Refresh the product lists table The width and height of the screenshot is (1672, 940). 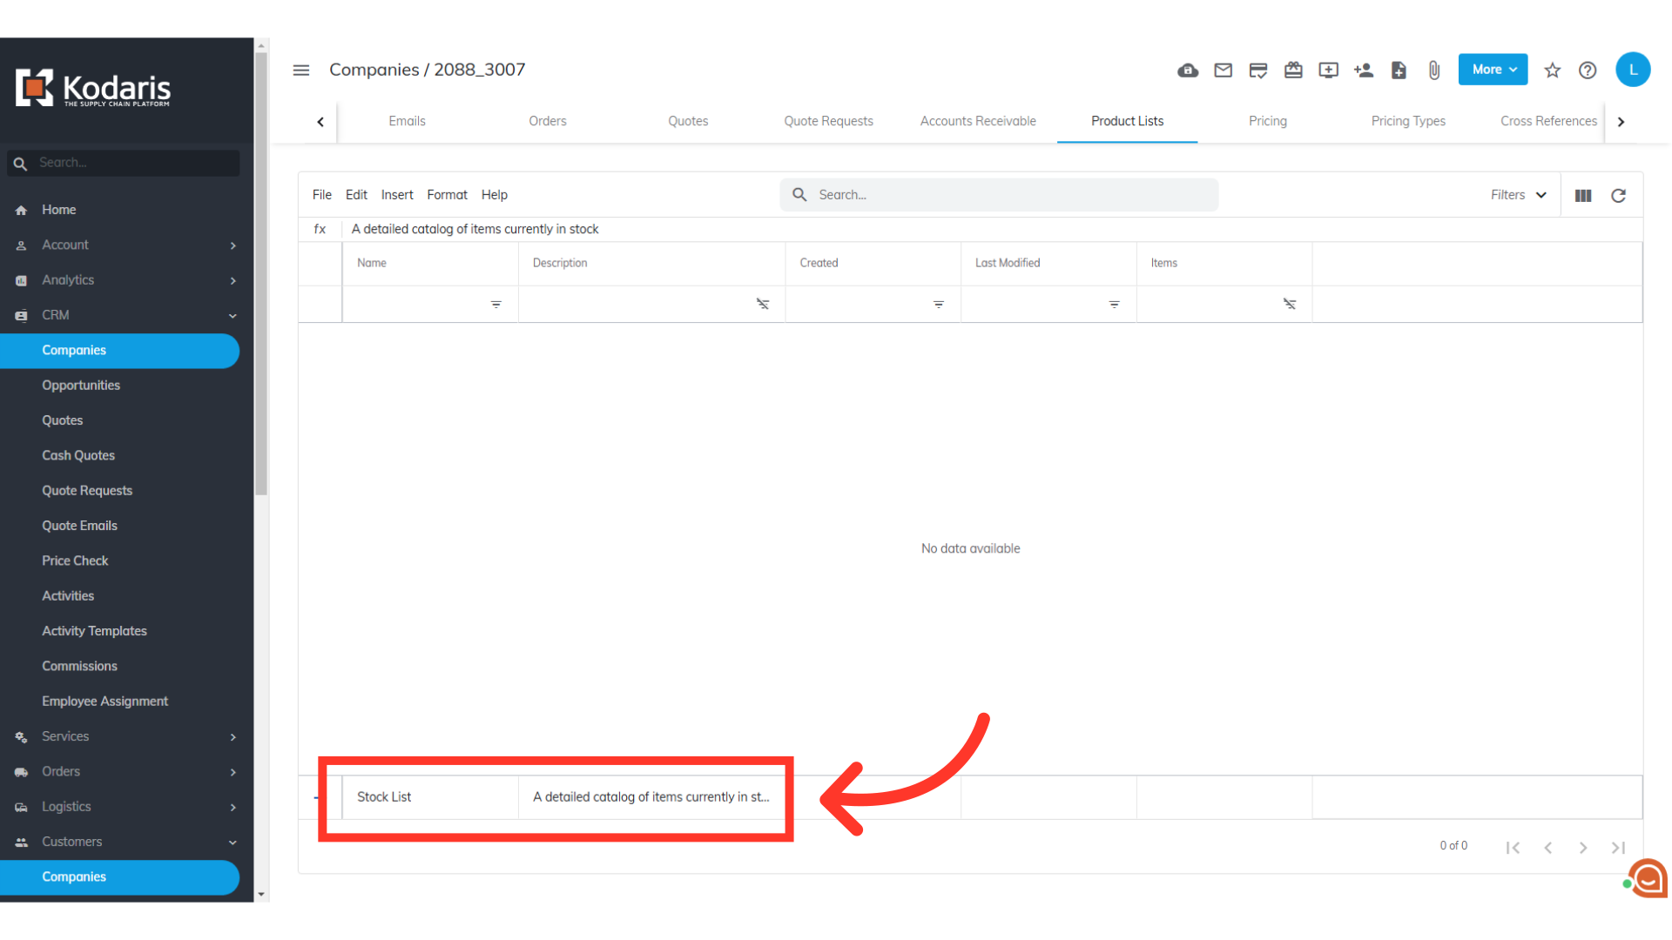tap(1618, 196)
